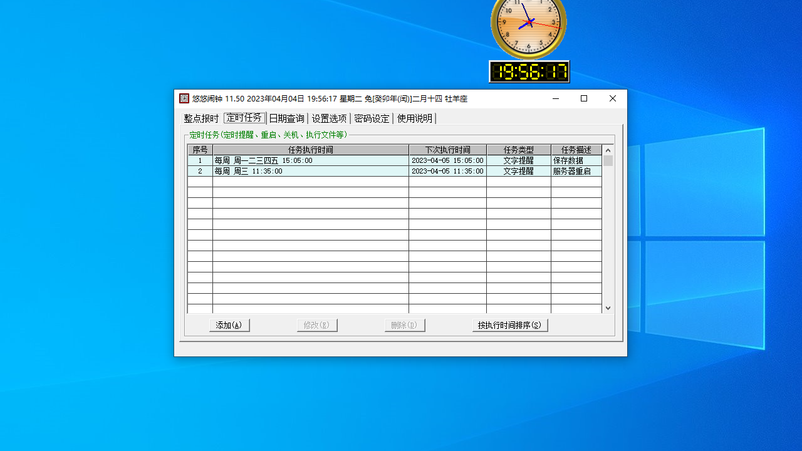Select the currently active 定时任务 tab
Image resolution: width=802 pixels, height=451 pixels.
(x=244, y=117)
